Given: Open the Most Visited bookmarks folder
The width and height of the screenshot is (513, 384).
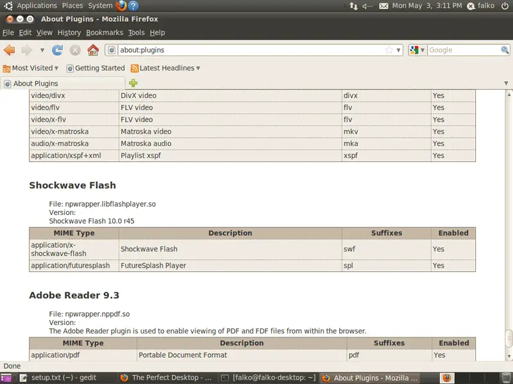Looking at the screenshot, I should click(30, 68).
